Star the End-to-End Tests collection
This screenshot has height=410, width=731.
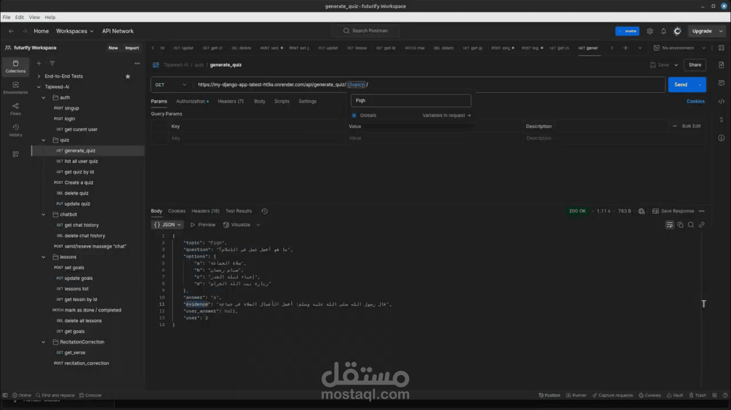128,77
